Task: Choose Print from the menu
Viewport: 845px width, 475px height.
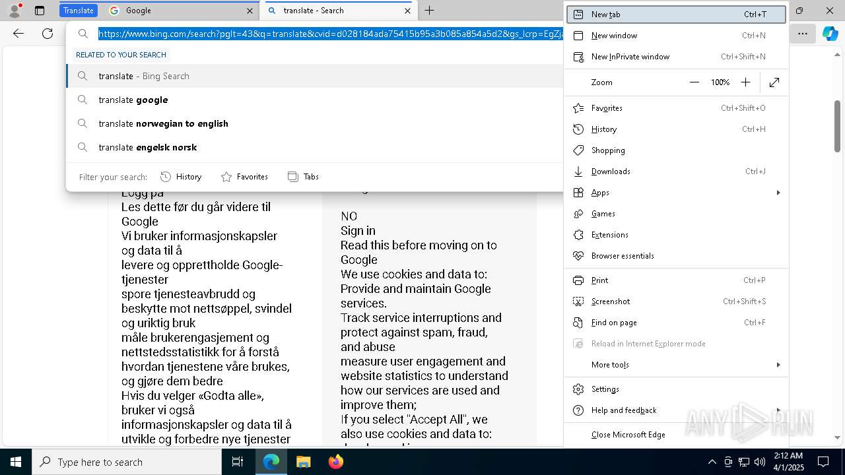Action: [677, 280]
